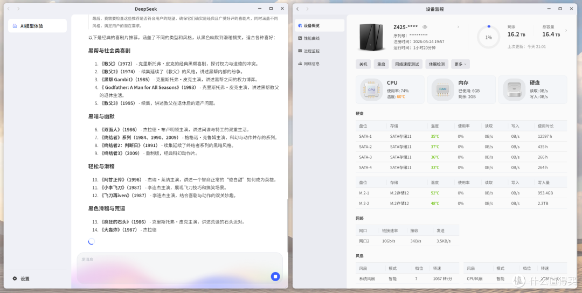Click the 写入量 column header

click(x=543, y=183)
